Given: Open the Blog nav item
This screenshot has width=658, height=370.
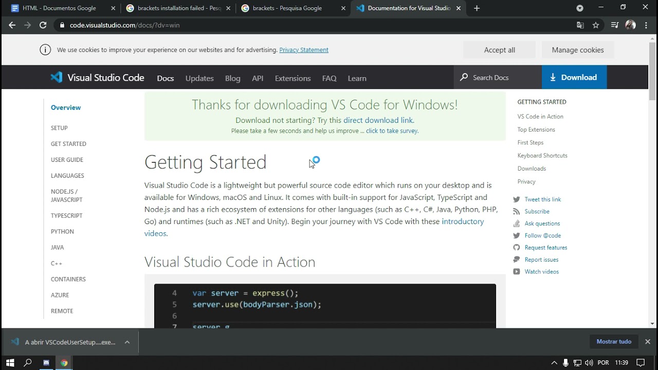Looking at the screenshot, I should coord(232,78).
